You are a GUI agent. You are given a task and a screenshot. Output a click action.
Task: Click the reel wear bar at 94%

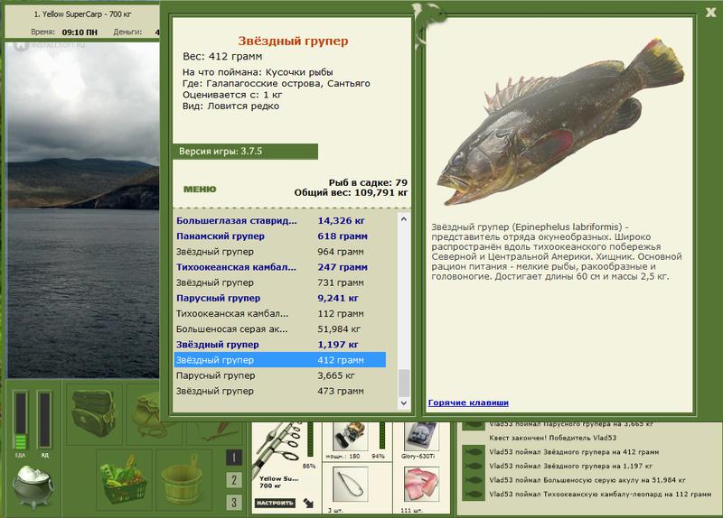tap(381, 435)
